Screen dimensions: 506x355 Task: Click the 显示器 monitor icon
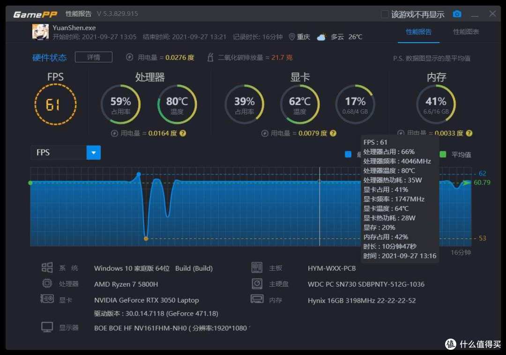[47, 327]
